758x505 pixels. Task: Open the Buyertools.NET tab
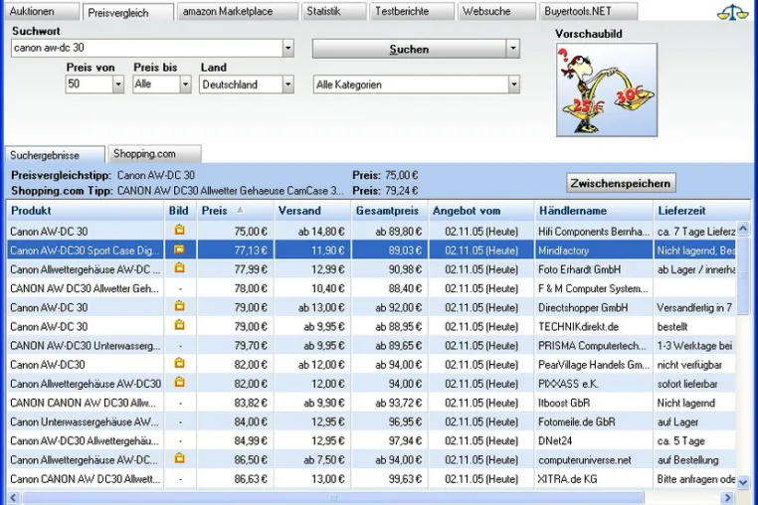[x=588, y=11]
